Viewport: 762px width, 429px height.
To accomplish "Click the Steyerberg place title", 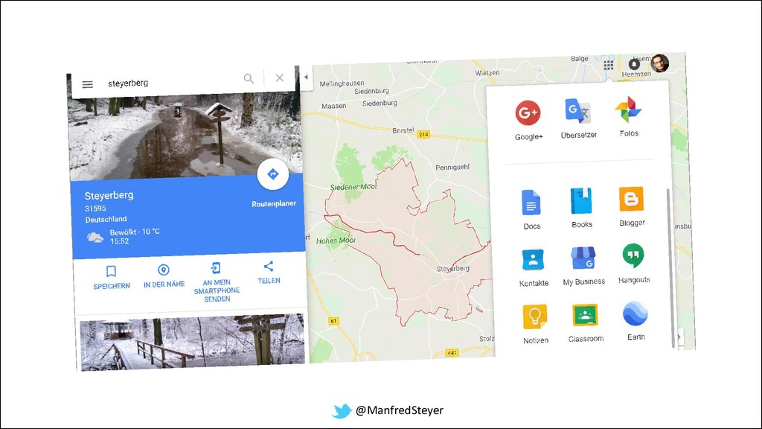I will point(109,195).
